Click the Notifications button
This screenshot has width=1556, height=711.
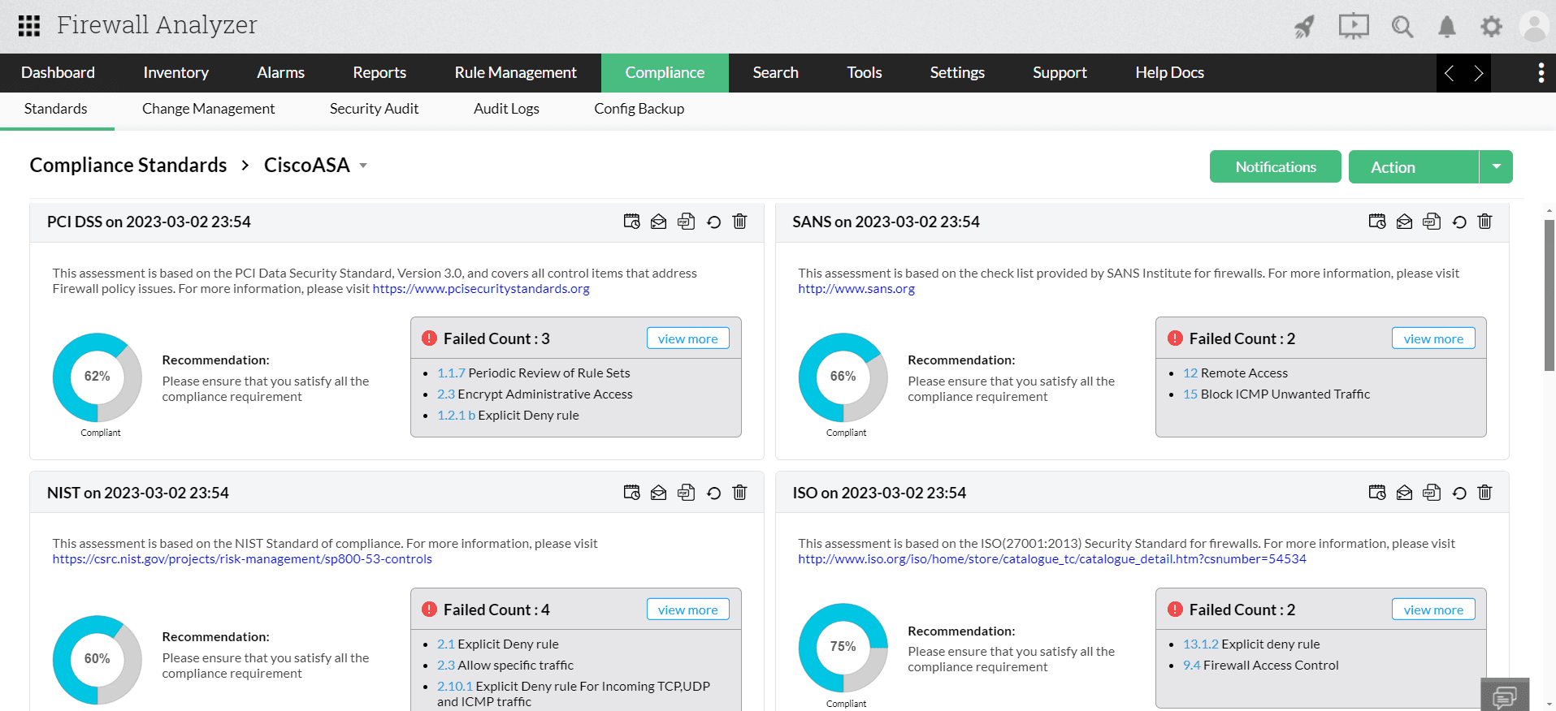tap(1275, 166)
